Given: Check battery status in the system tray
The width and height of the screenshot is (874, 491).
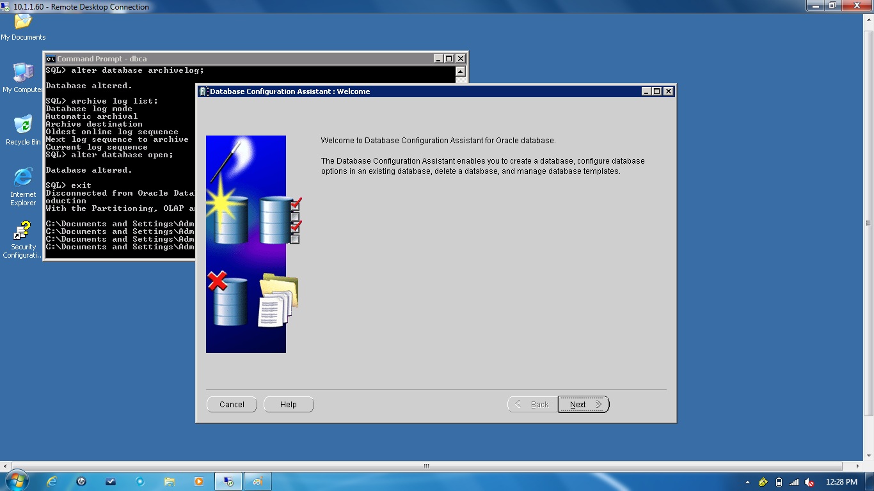Looking at the screenshot, I should [x=779, y=481].
